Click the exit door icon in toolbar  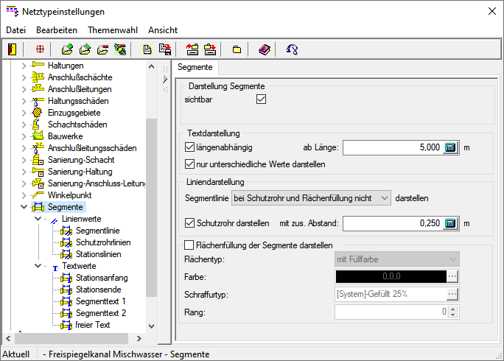click(x=12, y=49)
